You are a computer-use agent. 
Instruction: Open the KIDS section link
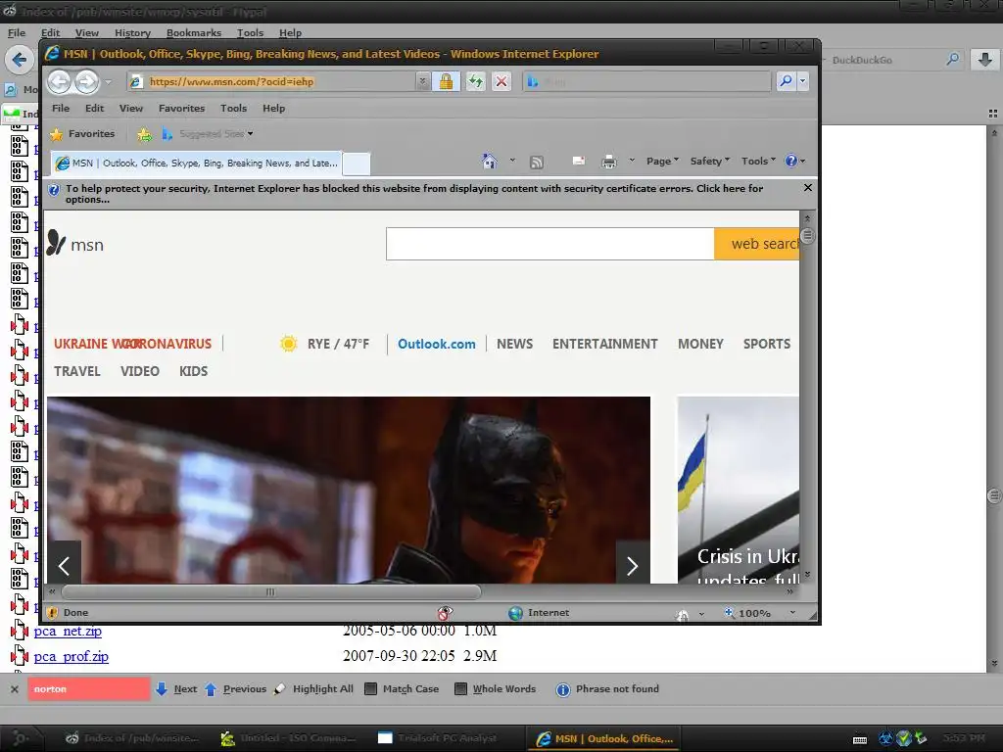pos(193,371)
